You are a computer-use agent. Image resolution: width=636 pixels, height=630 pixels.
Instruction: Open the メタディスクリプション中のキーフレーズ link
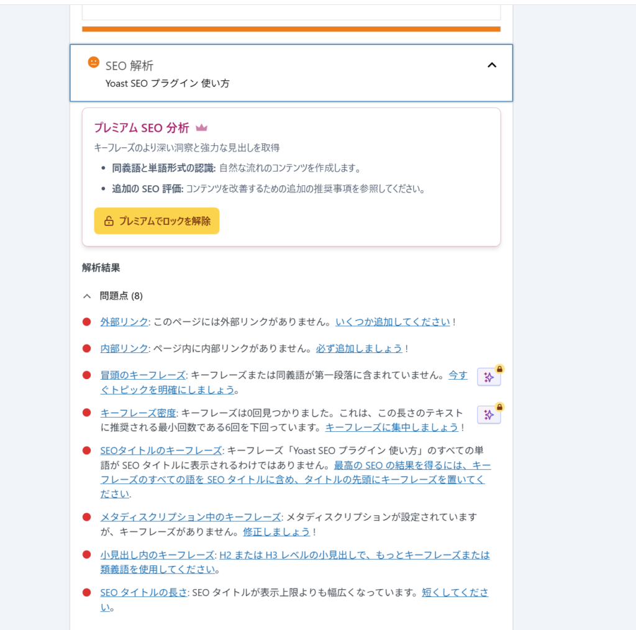[190, 517]
